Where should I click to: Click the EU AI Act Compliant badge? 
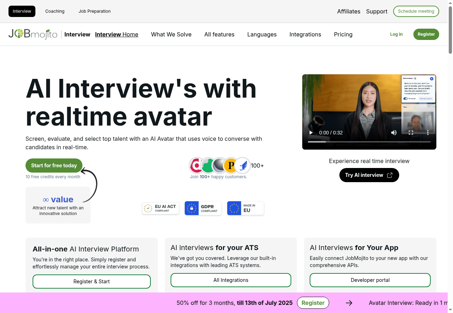(161, 208)
